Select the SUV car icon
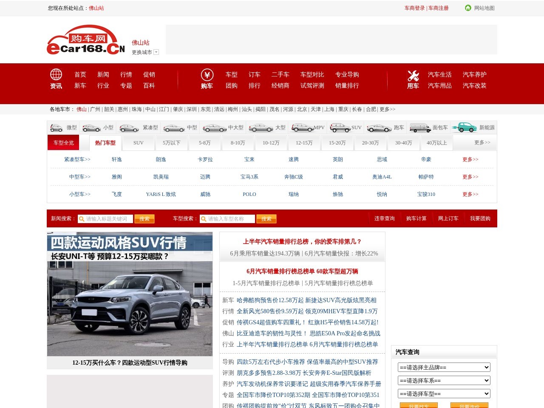Screen dimensions: 544x408 [x=340, y=127]
